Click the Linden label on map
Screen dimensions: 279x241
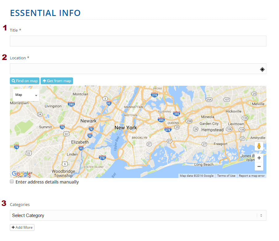tap(72, 154)
